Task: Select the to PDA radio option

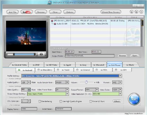Action: click(x=97, y=70)
